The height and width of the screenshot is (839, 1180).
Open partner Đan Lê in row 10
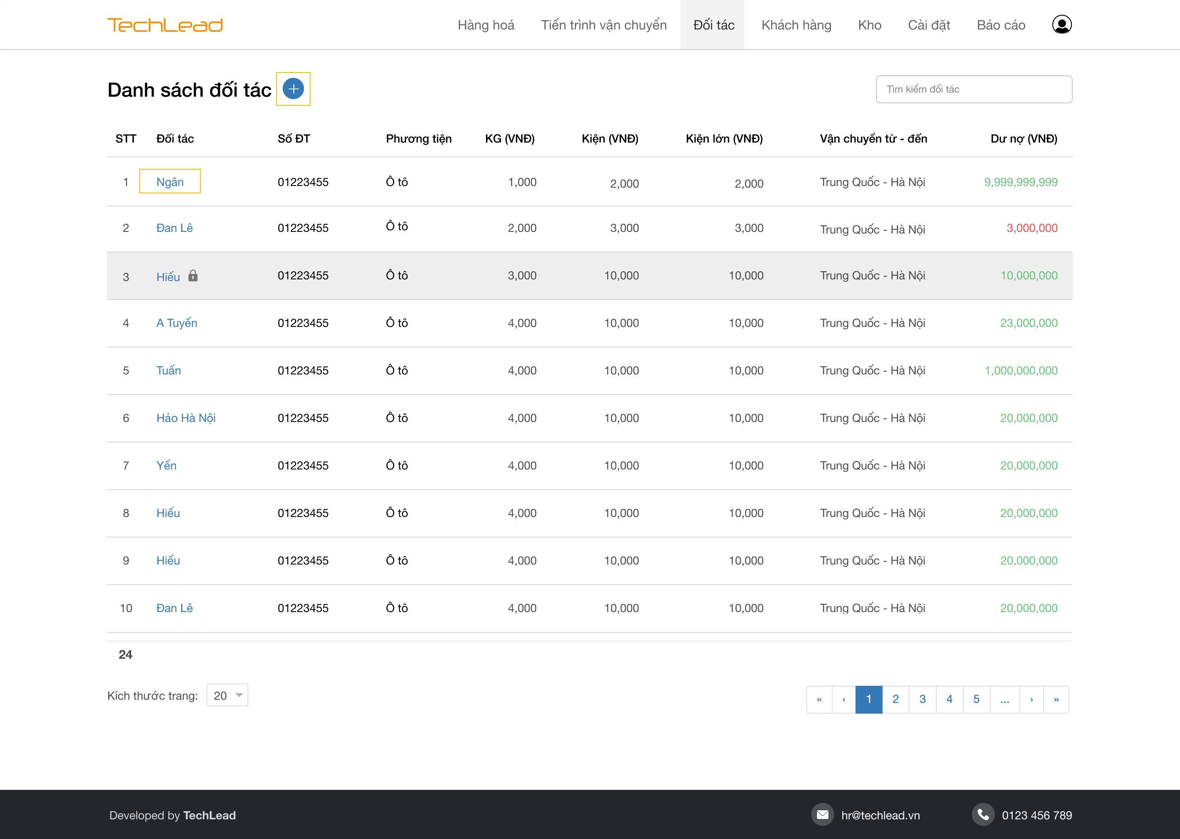[x=175, y=608]
